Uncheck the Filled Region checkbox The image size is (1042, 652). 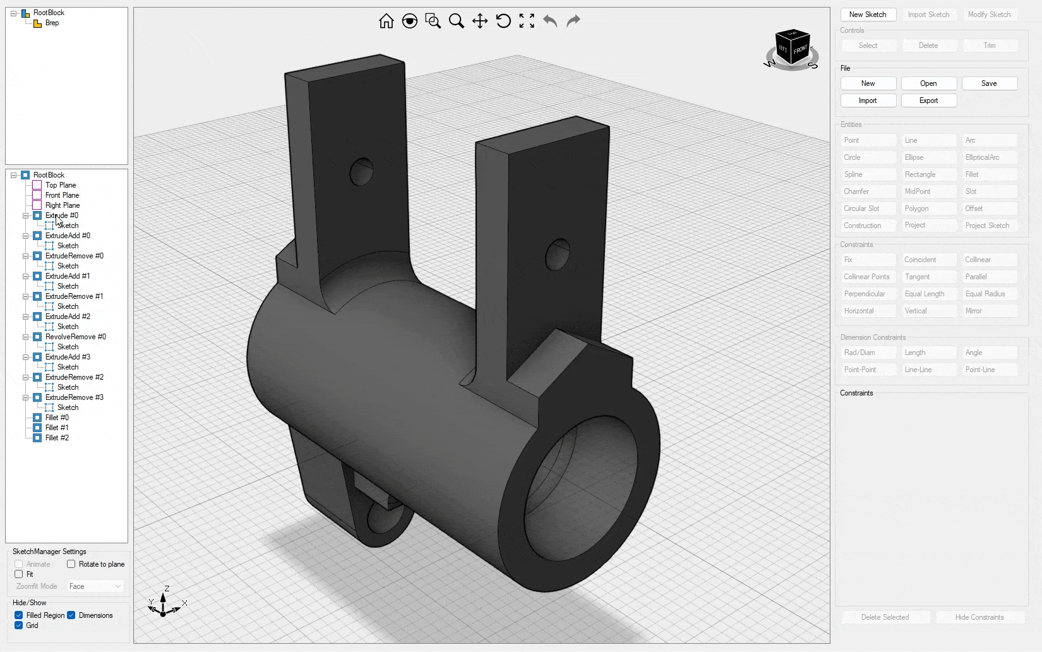pos(19,615)
